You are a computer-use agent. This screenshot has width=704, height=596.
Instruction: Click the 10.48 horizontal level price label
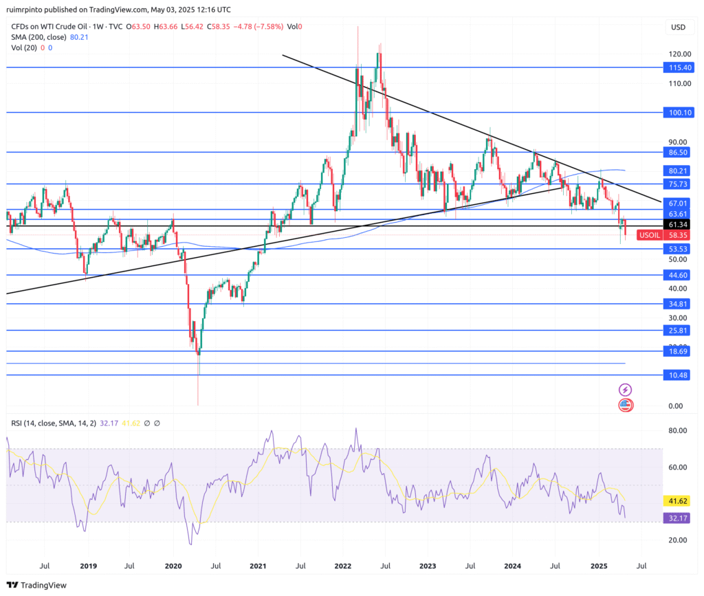(678, 375)
